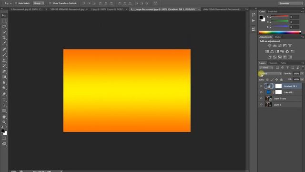Image resolution: width=305 pixels, height=172 pixels.
Task: Switch to the 1-Recovered.jpg document tab
Action: [x=27, y=10]
